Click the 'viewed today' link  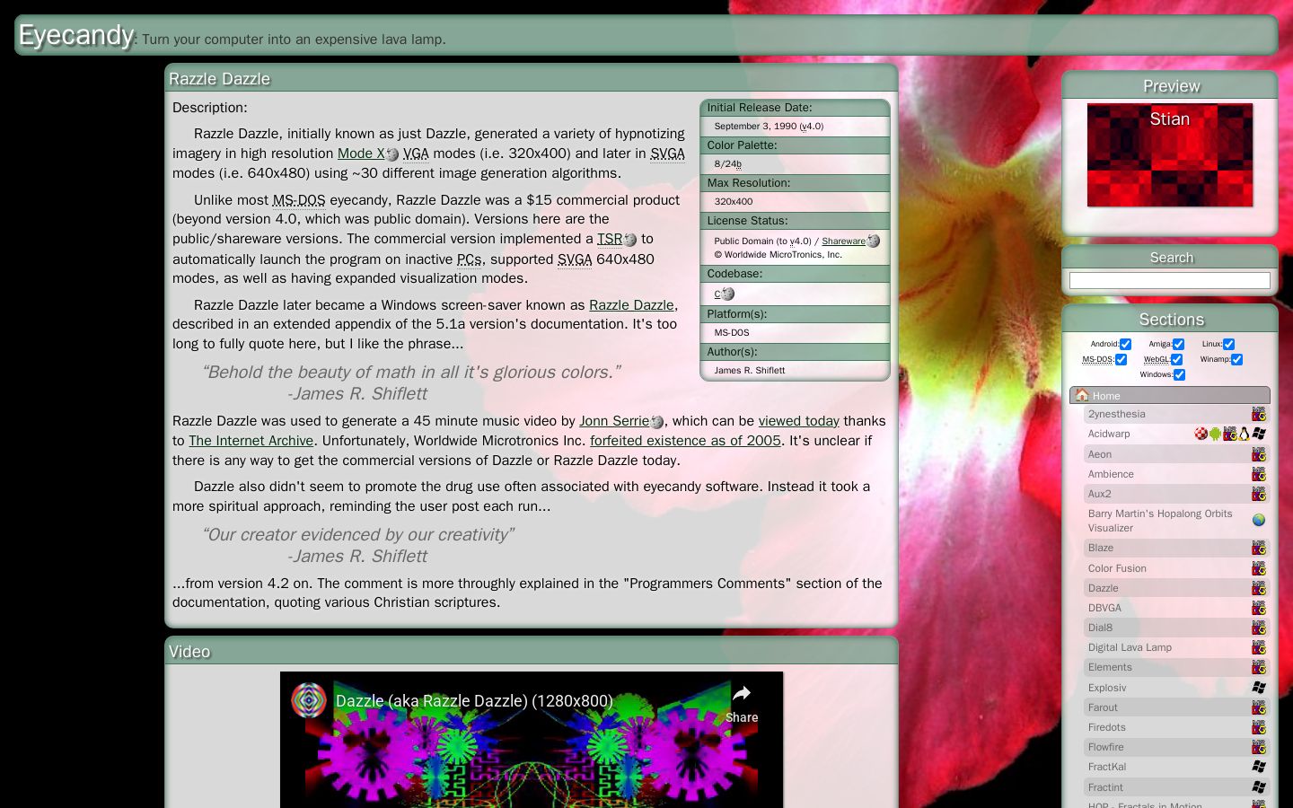click(x=799, y=421)
